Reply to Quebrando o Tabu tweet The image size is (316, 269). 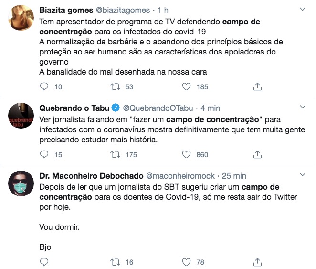point(44,154)
